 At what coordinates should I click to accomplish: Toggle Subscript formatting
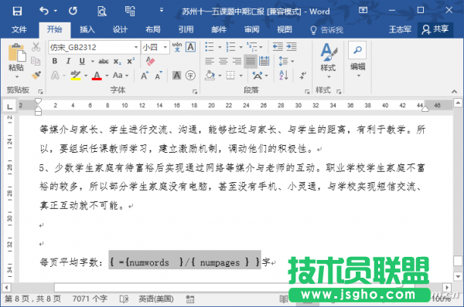point(118,62)
